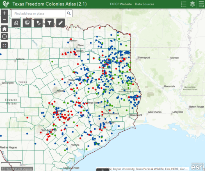This screenshot has width=205, height=171.
Task: Open the funnel filter widget
Action: click(49, 23)
